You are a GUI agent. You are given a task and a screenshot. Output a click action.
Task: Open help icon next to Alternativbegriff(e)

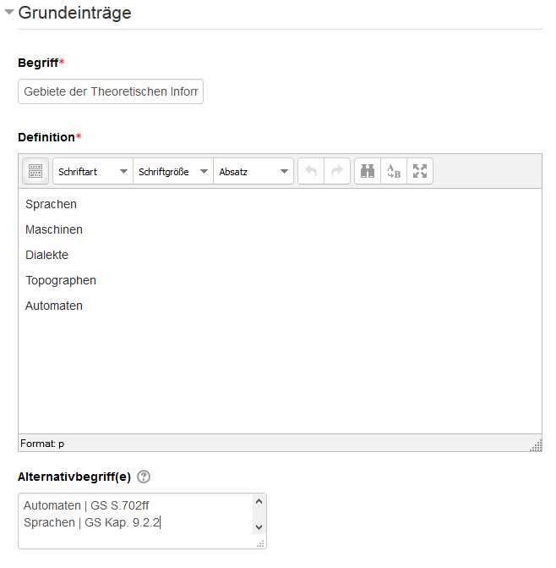pos(143,477)
